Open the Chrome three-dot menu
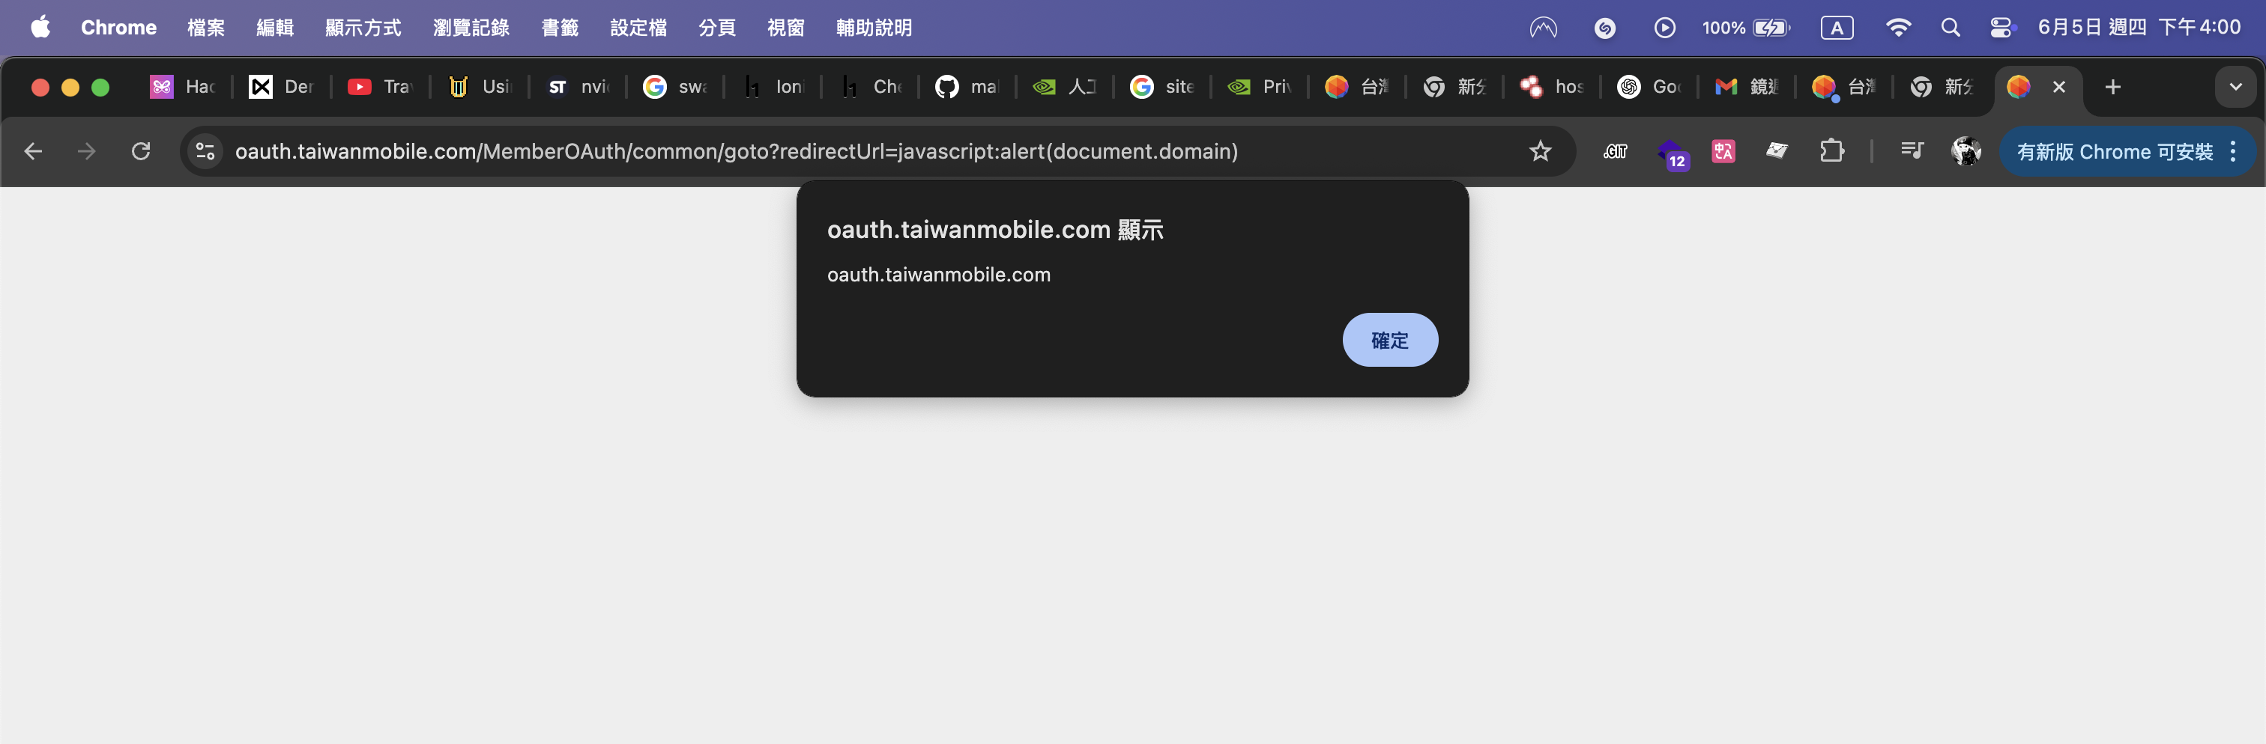Screen dimensions: 2266x744 pyautogui.click(x=2234, y=151)
